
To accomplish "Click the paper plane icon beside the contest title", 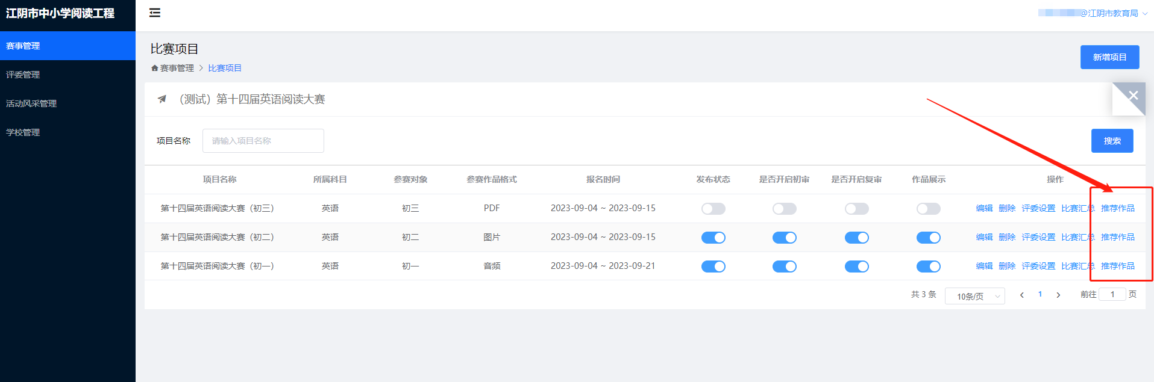I will pos(161,99).
